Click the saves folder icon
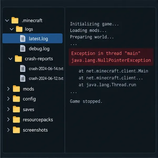 [x=16, y=109]
